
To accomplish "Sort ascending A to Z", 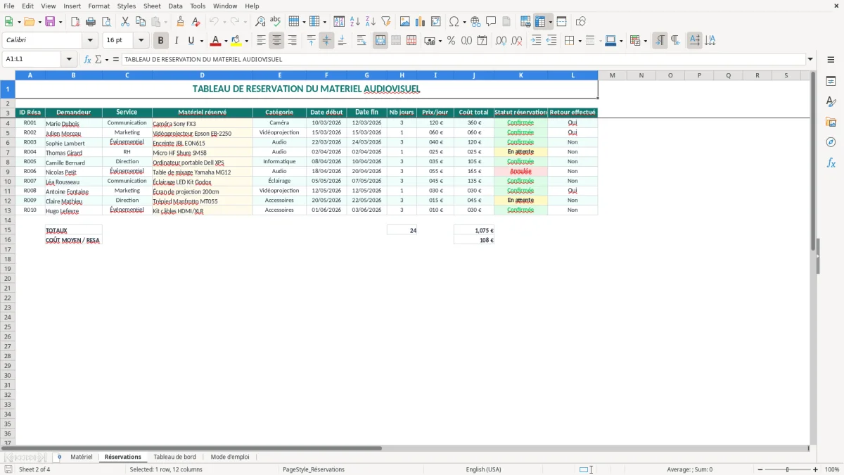I will click(355, 22).
